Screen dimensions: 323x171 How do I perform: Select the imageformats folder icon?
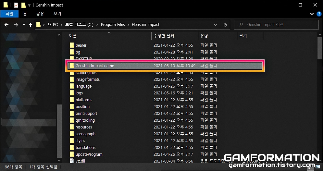(x=72, y=79)
